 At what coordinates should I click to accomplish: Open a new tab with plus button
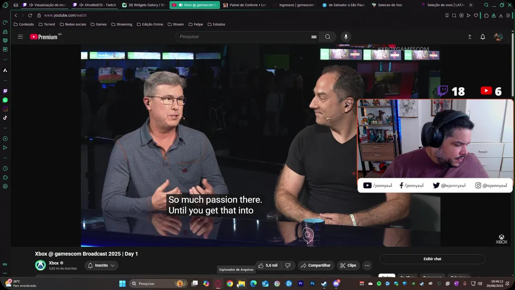coord(471,5)
